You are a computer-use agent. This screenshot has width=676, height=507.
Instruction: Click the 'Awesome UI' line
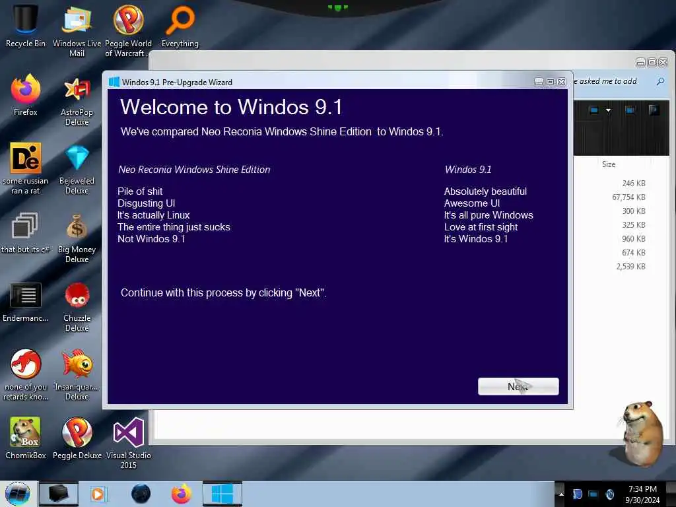click(x=472, y=203)
